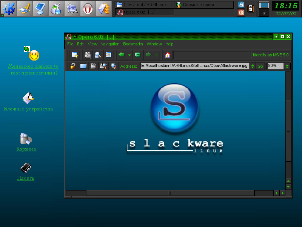This screenshot has width=302, height=227.
Task: Expand the address field dropdown
Action: point(252,66)
